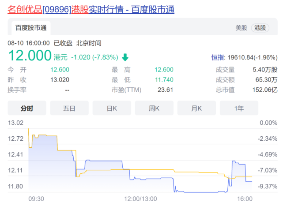Click the 市盈(TTM) value 23.61
The image size is (283, 202).
click(x=165, y=90)
